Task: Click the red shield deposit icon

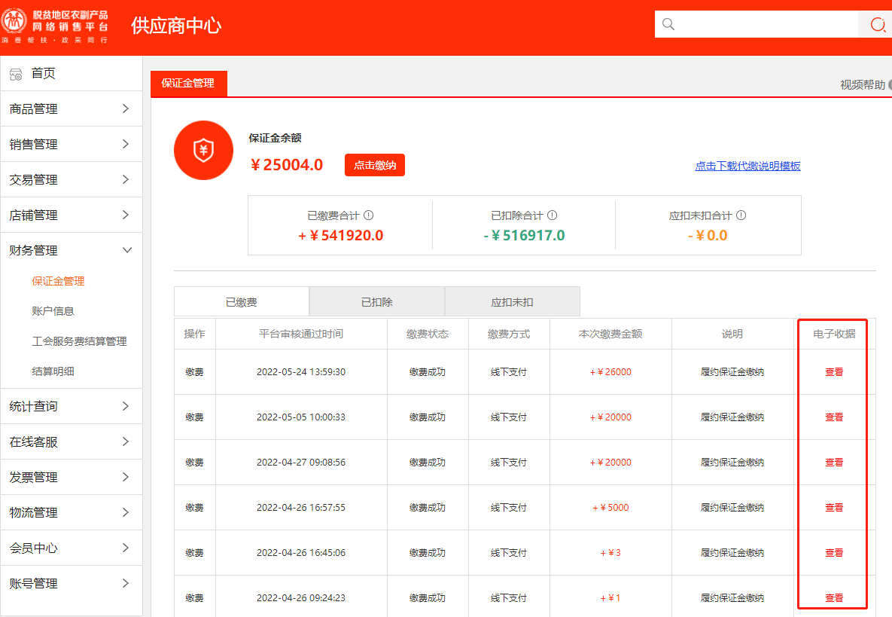Action: pos(204,150)
